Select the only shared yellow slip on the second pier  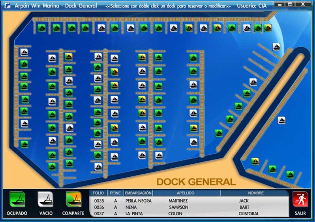click(69, 57)
